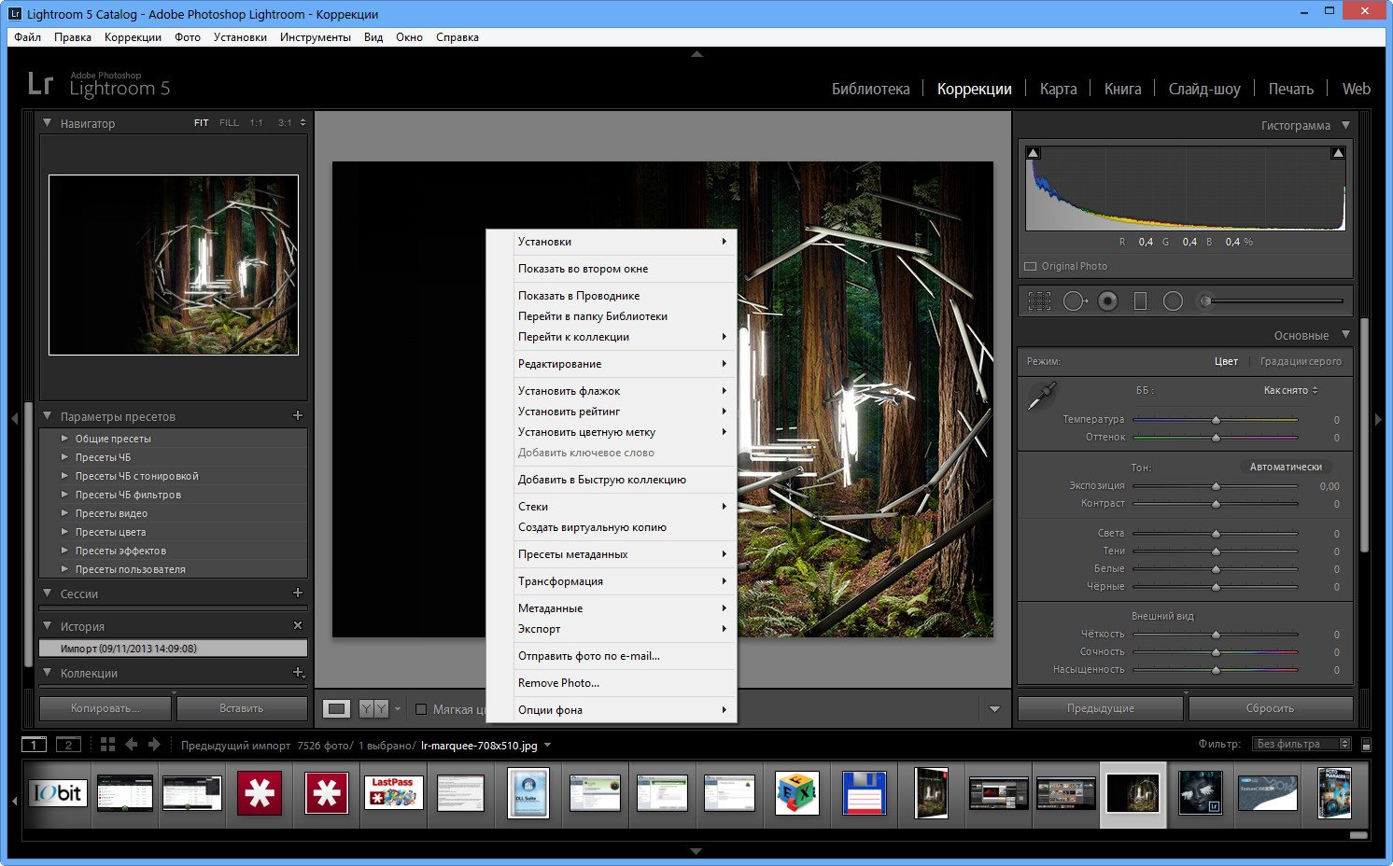The height and width of the screenshot is (866, 1393).
Task: Collapse the top module panel arrow
Action: [x=696, y=54]
